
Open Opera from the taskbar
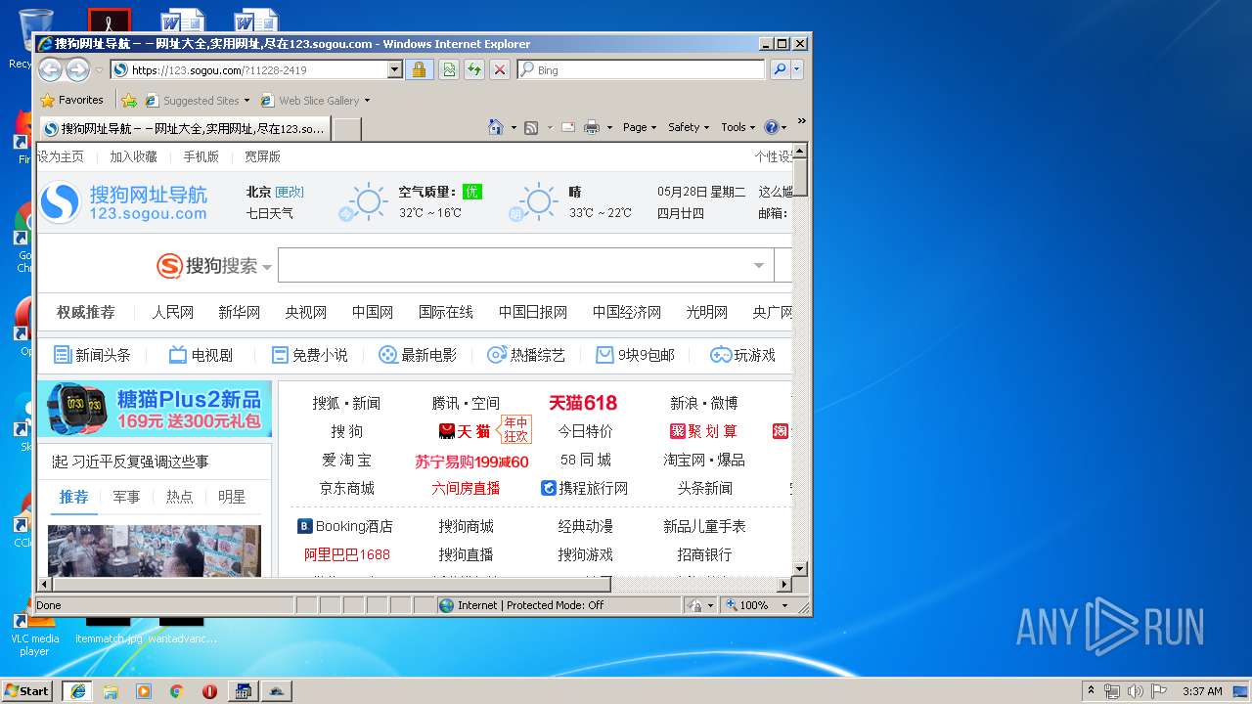tap(209, 691)
